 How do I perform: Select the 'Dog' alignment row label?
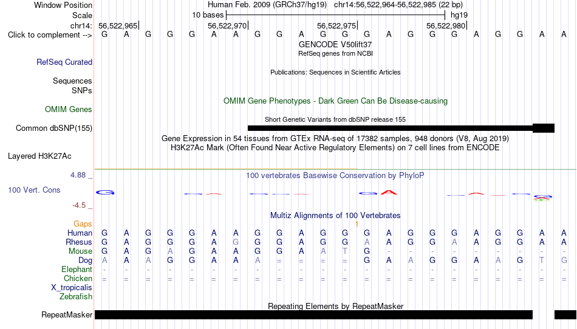coord(86,261)
